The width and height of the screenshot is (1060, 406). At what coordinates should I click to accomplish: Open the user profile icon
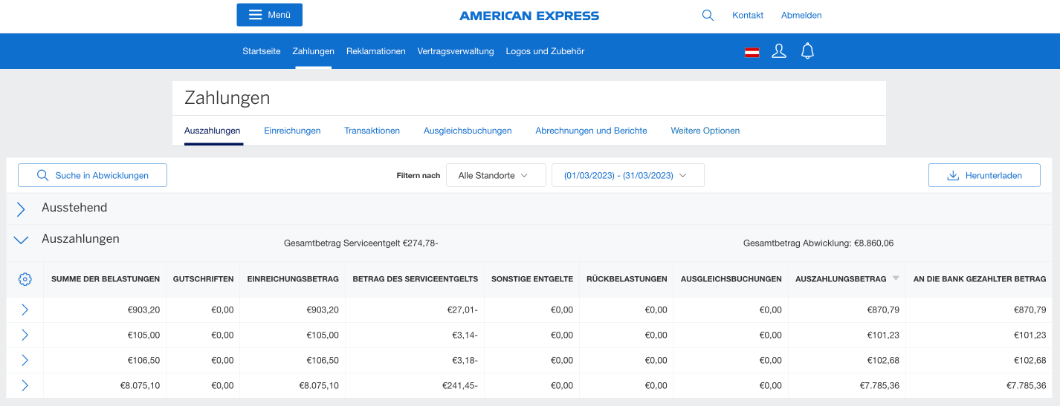779,51
